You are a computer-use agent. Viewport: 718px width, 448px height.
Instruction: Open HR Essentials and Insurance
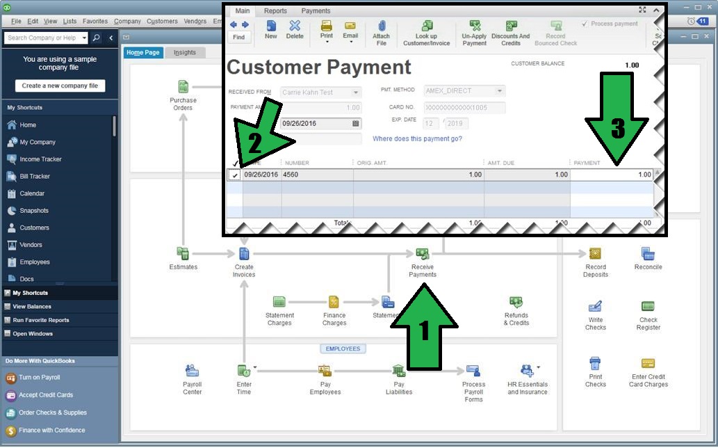coord(527,370)
